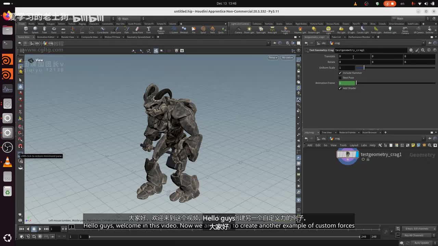Open the No cam camera dropdown
Screen dimensions: 438x246
(287, 58)
